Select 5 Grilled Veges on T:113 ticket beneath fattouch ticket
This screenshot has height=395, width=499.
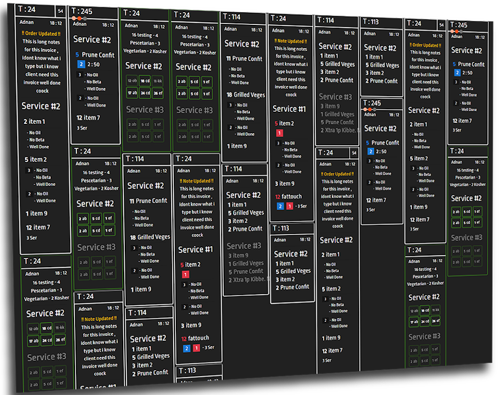(x=293, y=272)
